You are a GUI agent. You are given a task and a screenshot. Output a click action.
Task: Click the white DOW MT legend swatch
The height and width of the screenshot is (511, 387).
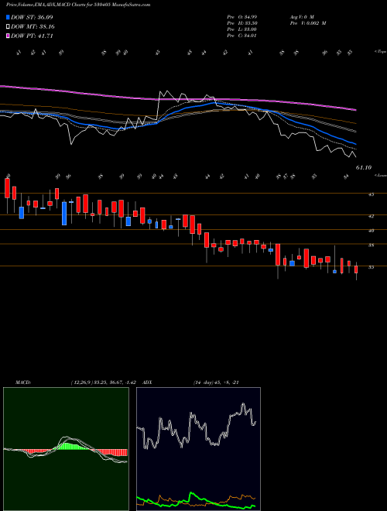click(x=8, y=27)
